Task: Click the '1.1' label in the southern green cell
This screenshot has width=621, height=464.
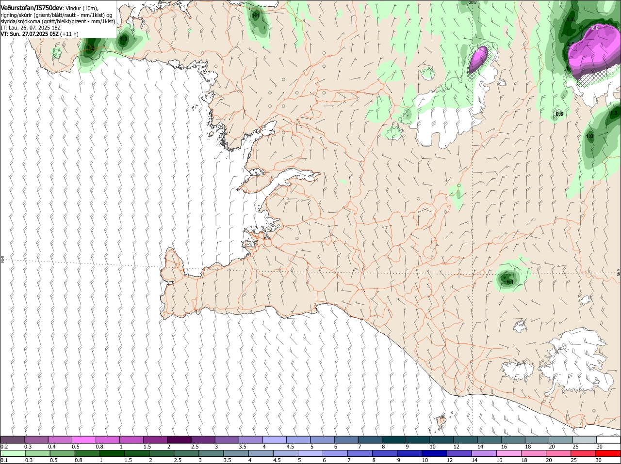Action: 509,282
